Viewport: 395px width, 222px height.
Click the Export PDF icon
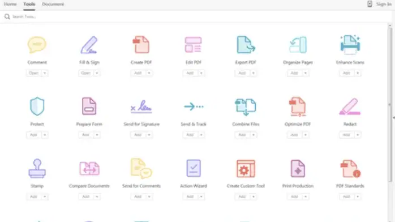click(x=246, y=45)
